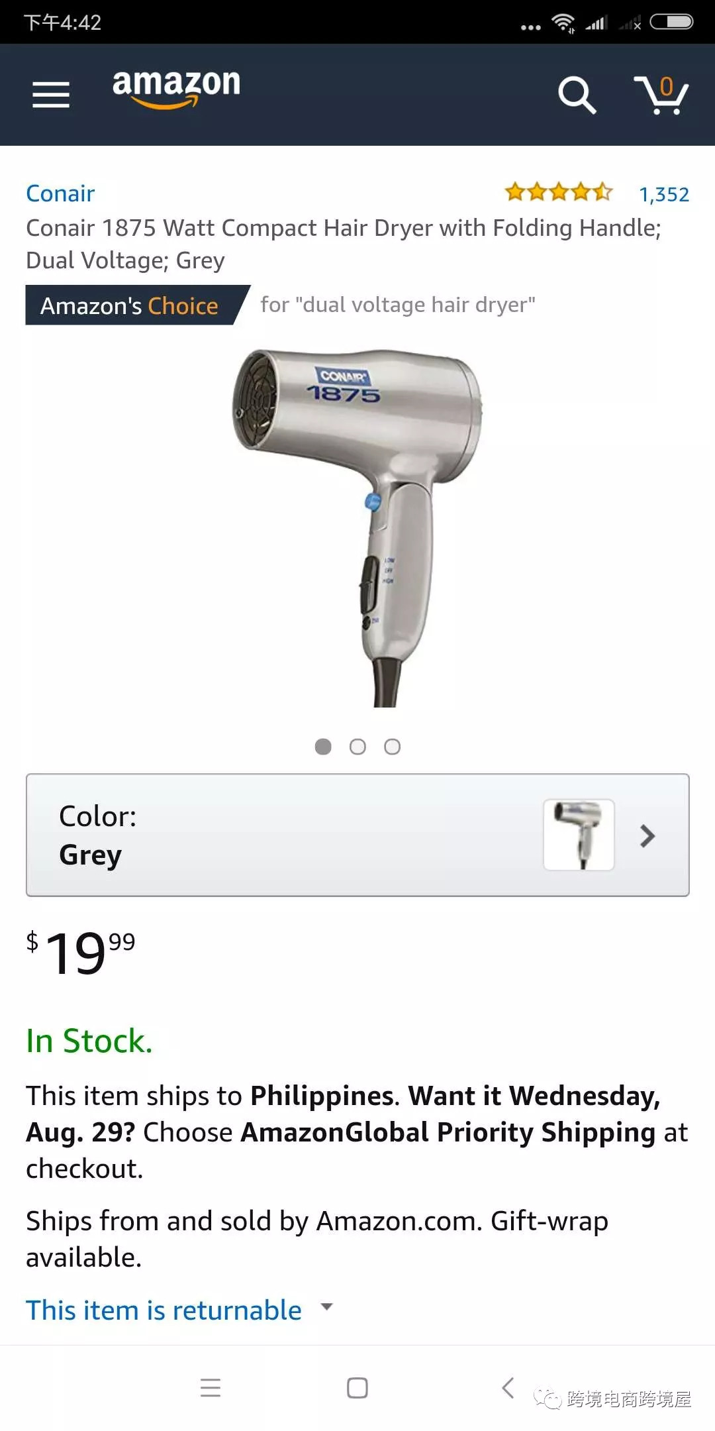Tap the Android back navigation arrow
715x1431 pixels.
coord(508,1387)
